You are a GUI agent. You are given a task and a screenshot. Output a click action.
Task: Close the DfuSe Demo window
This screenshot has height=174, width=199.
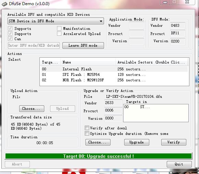[x=187, y=2]
